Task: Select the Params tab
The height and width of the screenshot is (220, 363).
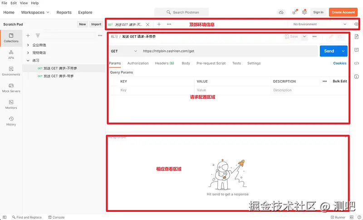Action: [x=115, y=63]
